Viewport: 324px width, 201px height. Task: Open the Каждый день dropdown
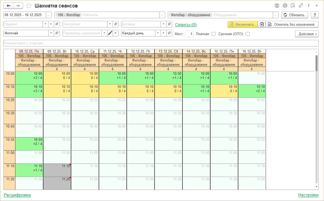coord(158,33)
